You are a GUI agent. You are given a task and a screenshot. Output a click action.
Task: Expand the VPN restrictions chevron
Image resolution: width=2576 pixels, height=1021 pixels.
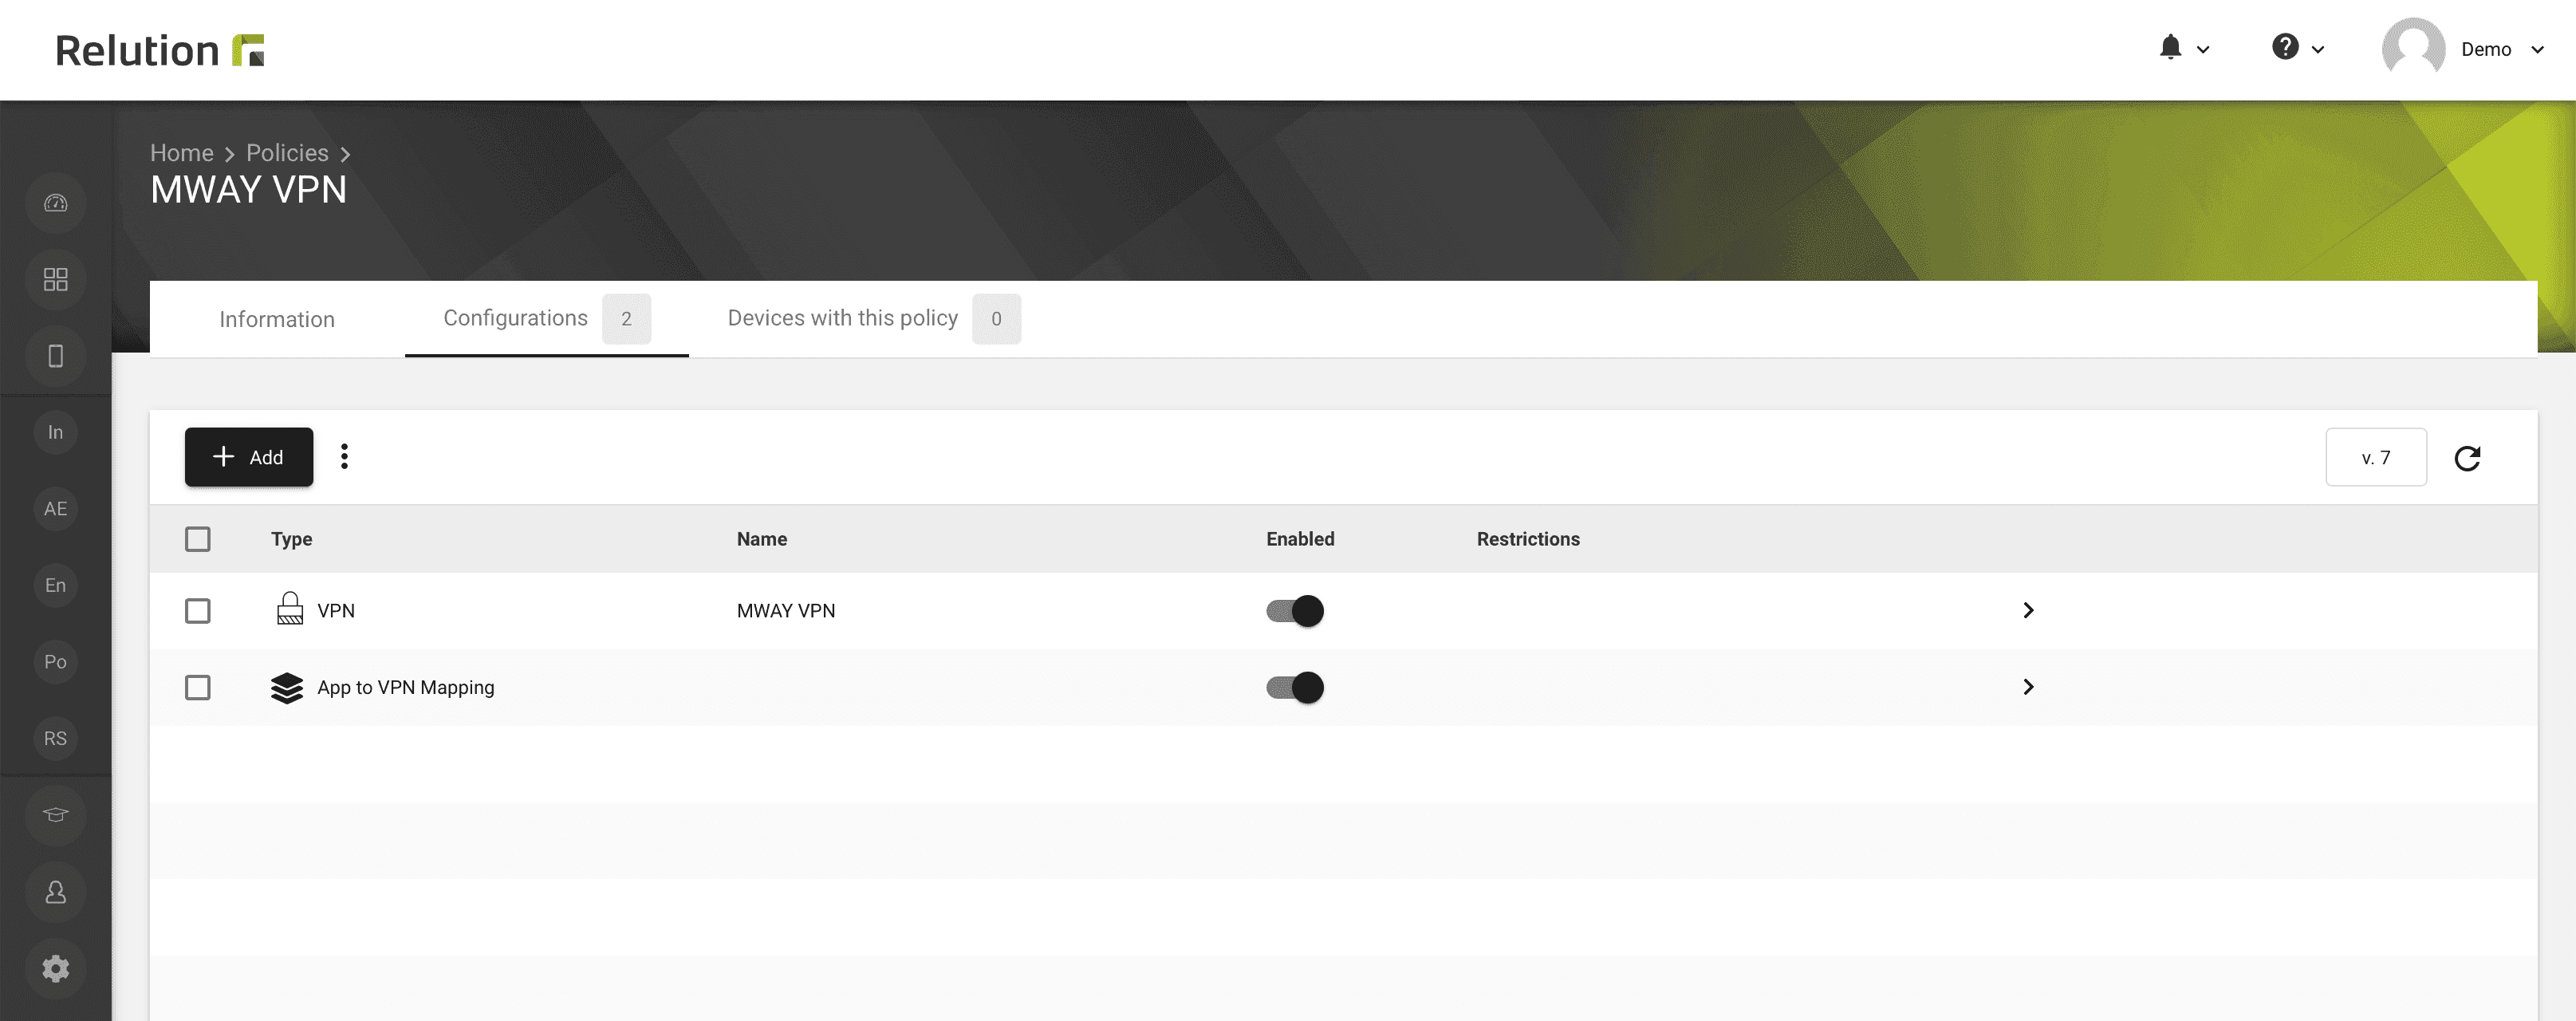click(x=2027, y=610)
